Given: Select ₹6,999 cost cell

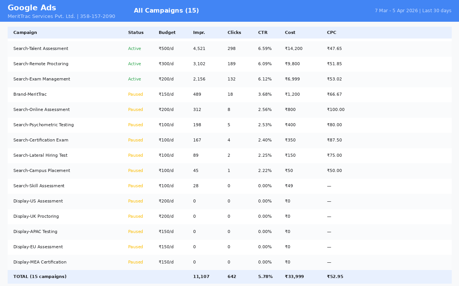Looking at the screenshot, I should [292, 79].
